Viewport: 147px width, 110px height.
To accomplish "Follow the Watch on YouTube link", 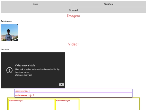I will click(23, 75).
